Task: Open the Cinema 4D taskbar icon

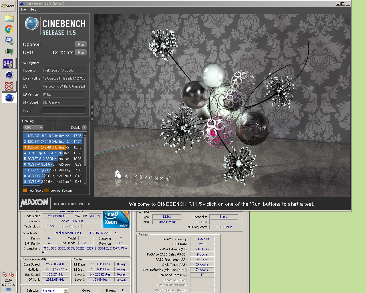Action: [9, 75]
